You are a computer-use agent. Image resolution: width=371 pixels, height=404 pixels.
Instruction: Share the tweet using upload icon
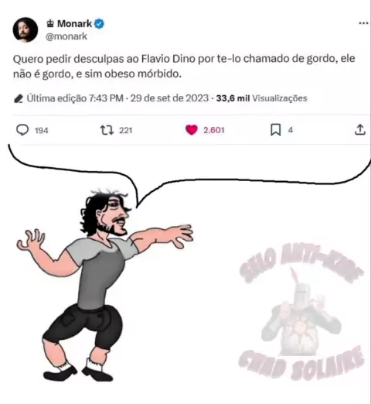click(360, 129)
